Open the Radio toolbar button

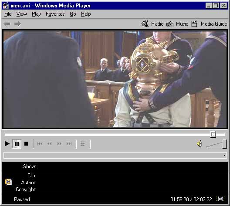pos(152,24)
